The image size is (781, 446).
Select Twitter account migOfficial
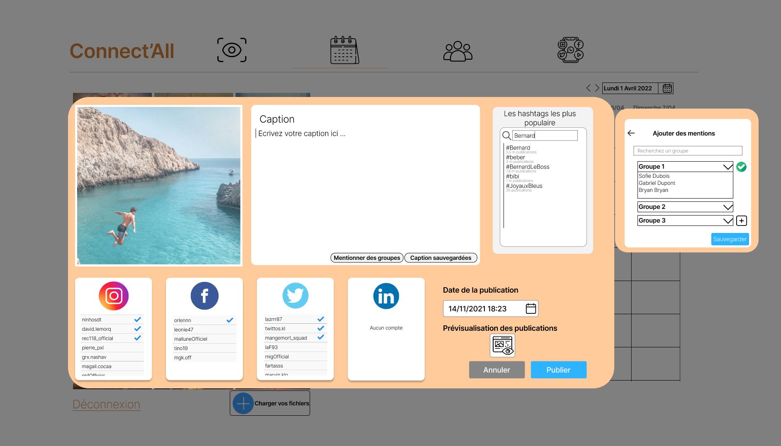click(x=295, y=356)
